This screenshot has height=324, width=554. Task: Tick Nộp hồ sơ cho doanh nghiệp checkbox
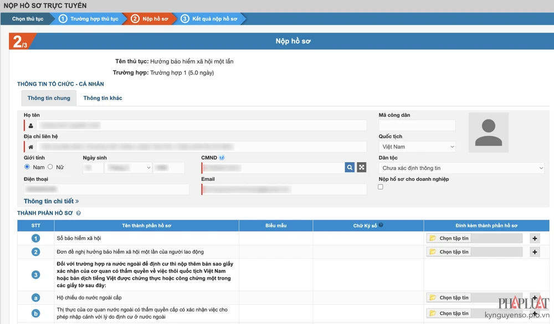point(381,187)
